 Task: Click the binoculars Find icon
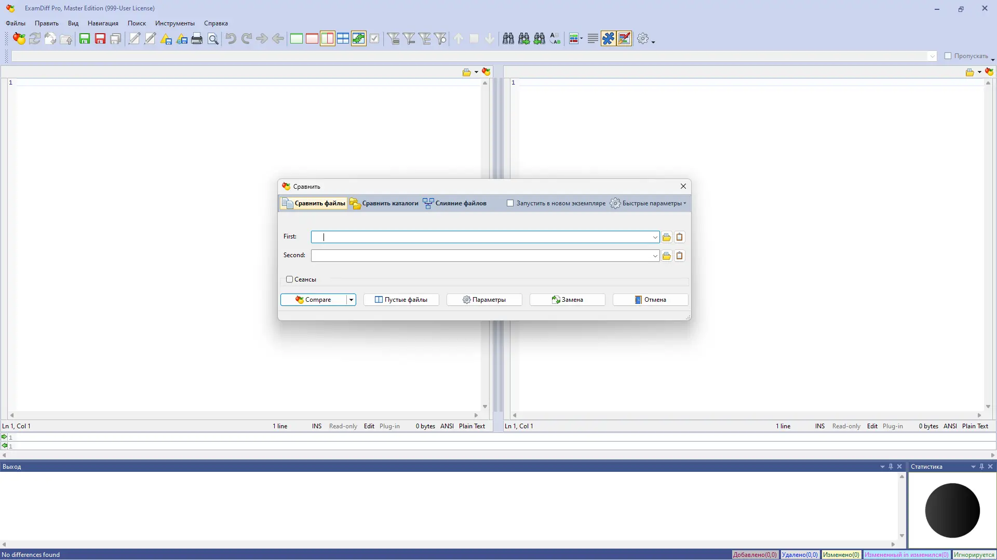click(x=508, y=39)
